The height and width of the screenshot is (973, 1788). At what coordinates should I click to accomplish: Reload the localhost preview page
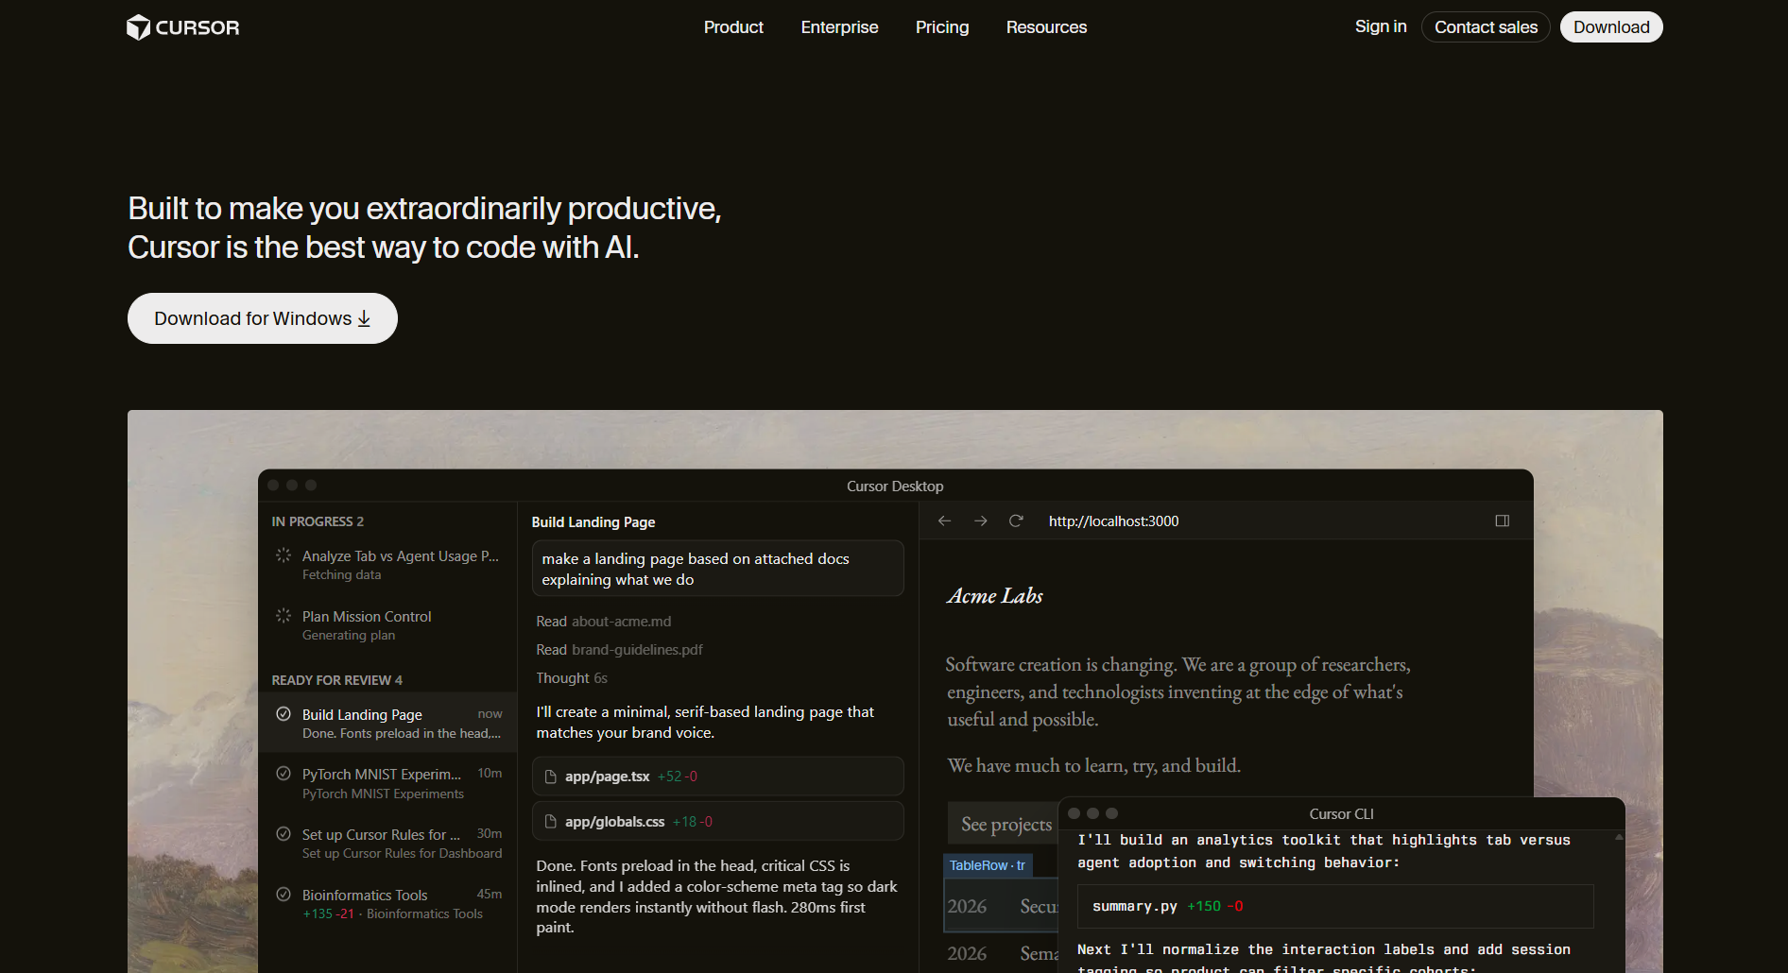pos(1016,521)
